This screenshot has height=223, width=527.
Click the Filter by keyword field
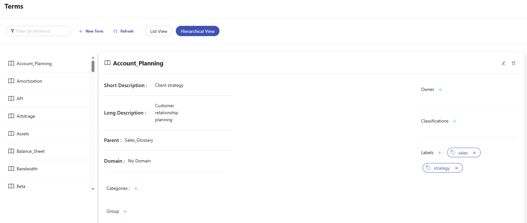click(38, 31)
